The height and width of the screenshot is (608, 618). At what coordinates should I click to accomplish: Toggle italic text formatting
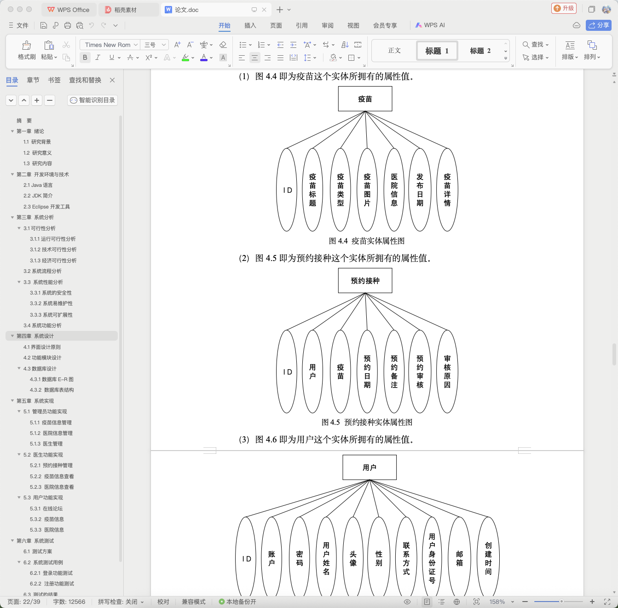click(x=98, y=58)
